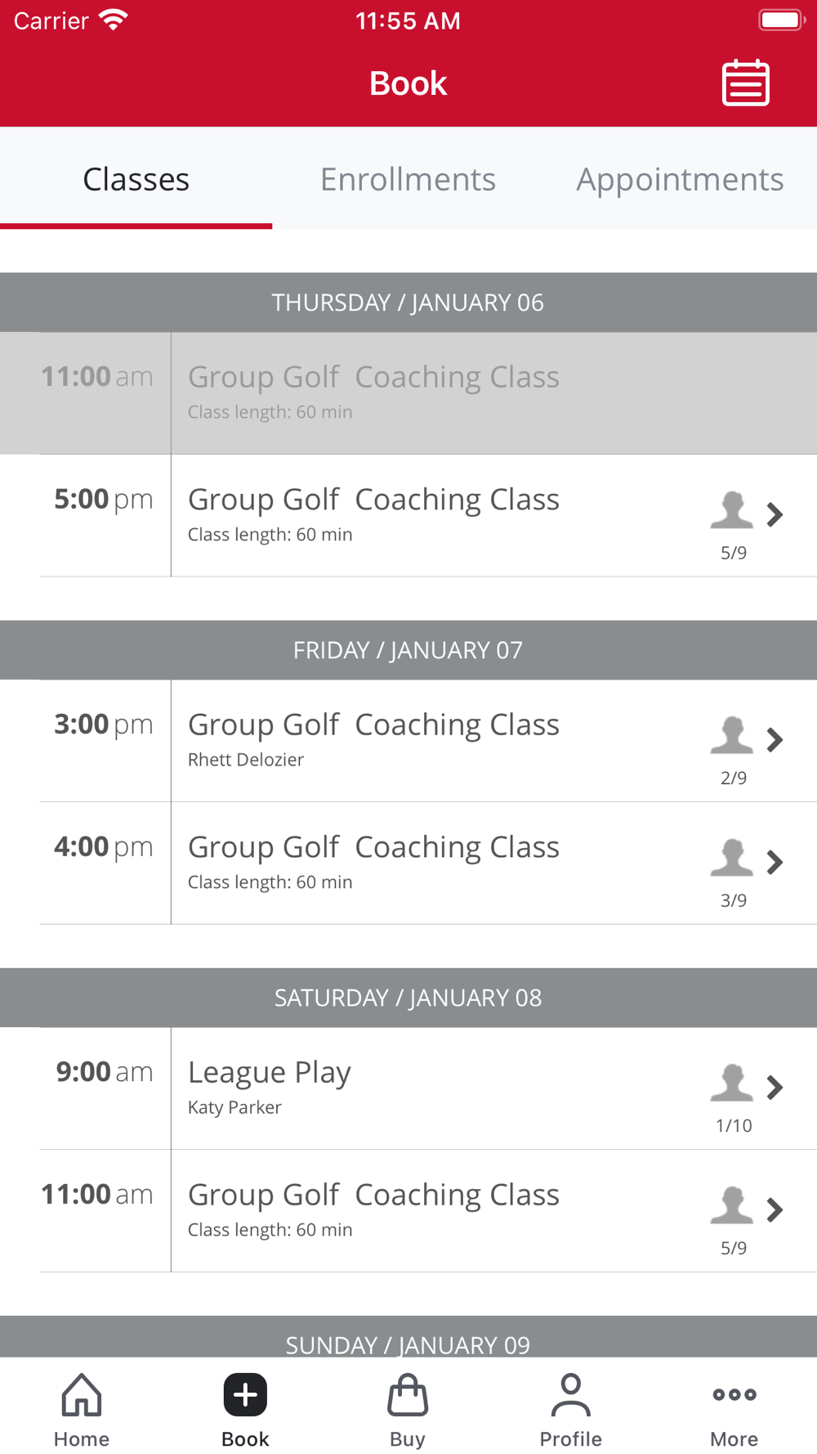Expand Saturday 11:00 am class chevron
Image resolution: width=817 pixels, height=1454 pixels.
[x=775, y=1209]
